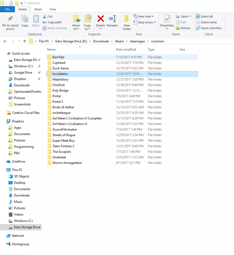Select the Worms Armageddon folder
The image size is (234, 255).
click(122, 163)
